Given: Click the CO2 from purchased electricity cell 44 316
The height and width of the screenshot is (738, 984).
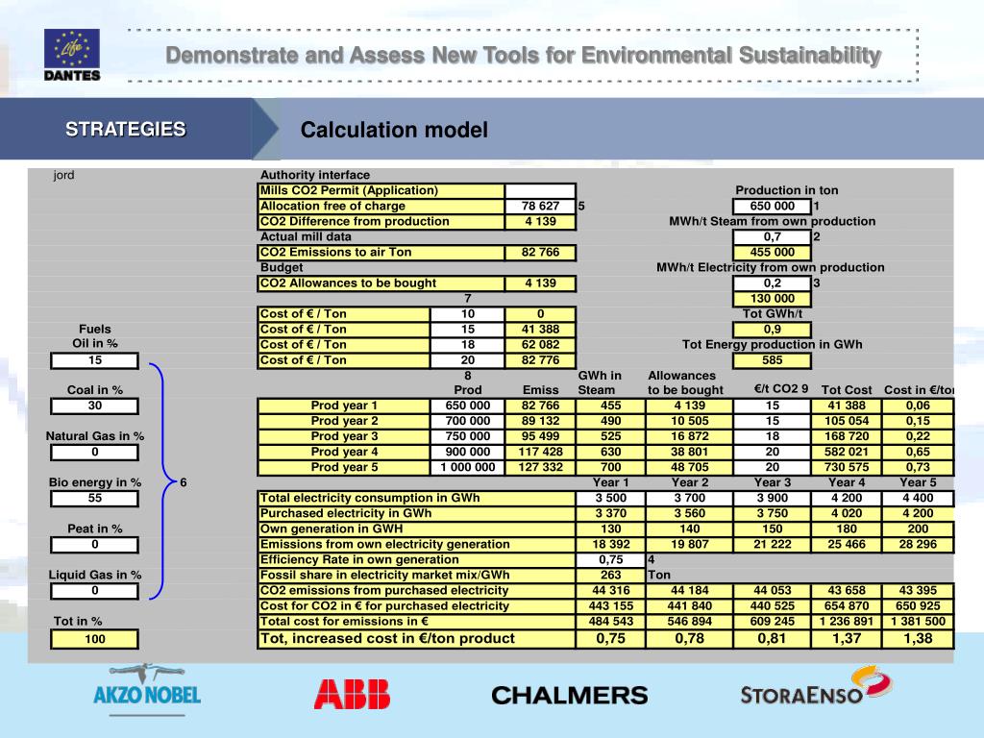Looking at the screenshot, I should click(610, 591).
